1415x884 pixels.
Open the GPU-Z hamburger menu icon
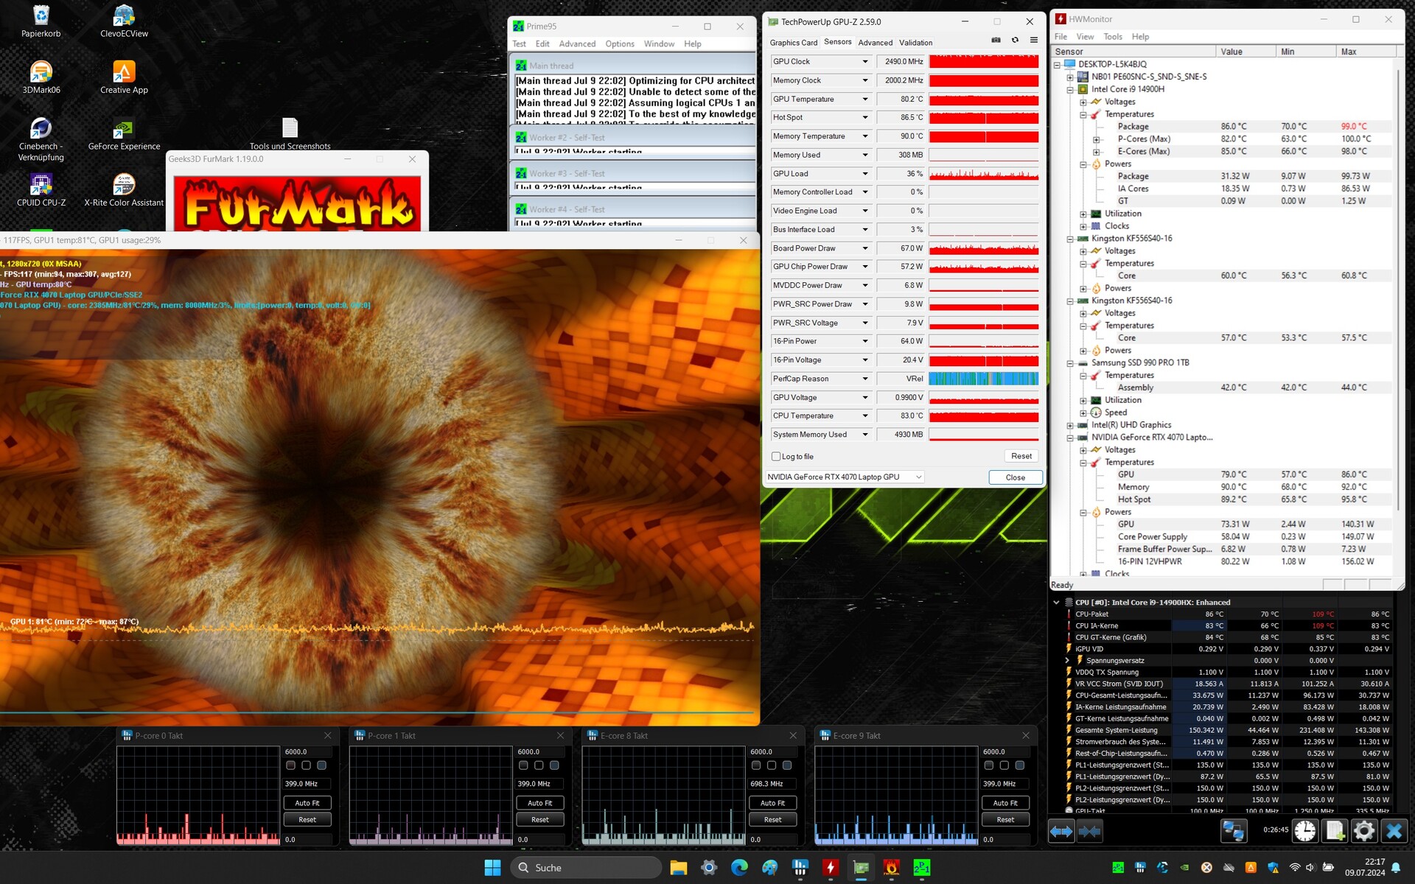tap(1033, 41)
